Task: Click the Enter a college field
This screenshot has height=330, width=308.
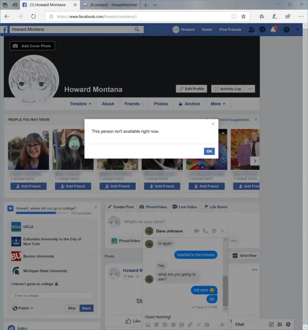Action: point(52,295)
